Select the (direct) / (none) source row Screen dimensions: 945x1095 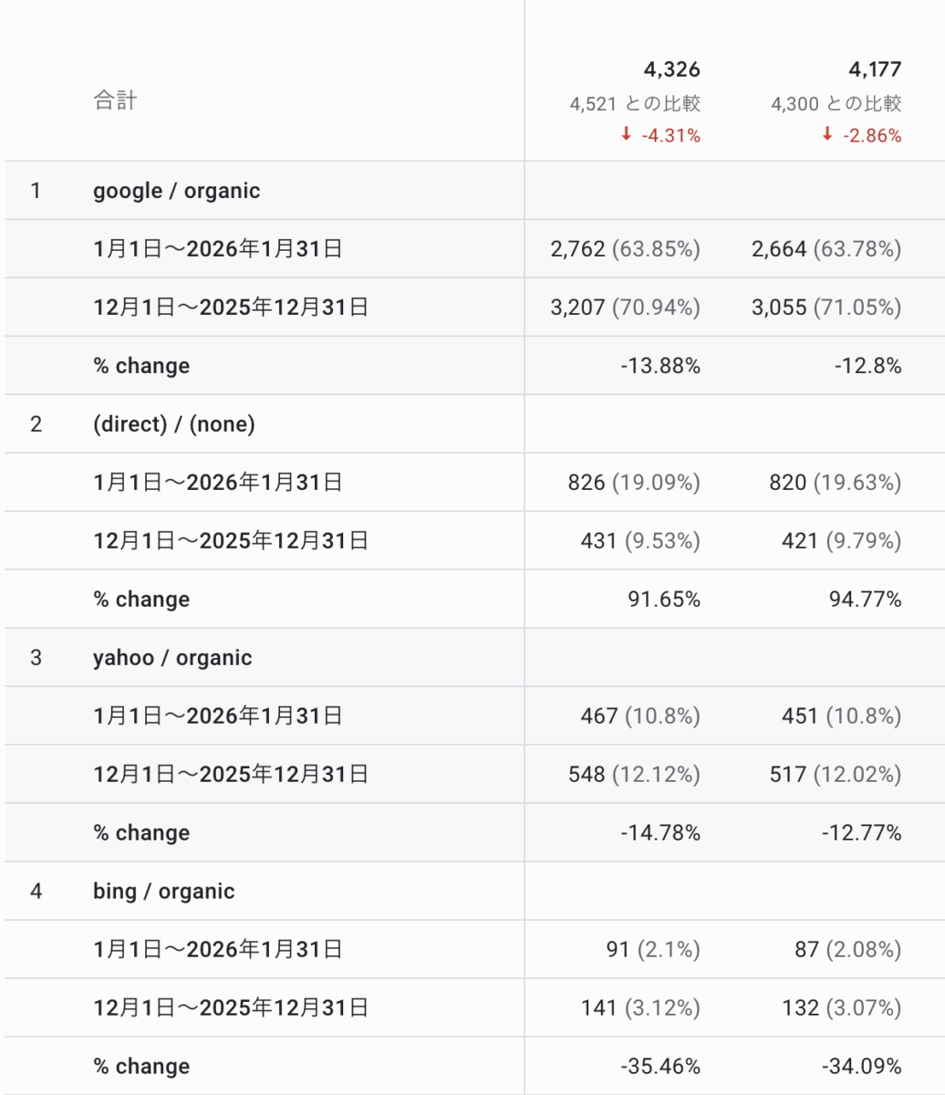(x=173, y=424)
